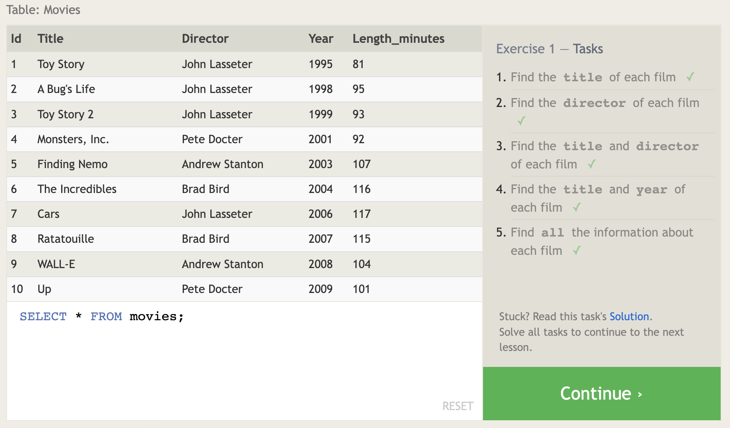Click the Length_minutes column header
Screen dimensions: 730x428
click(398, 39)
